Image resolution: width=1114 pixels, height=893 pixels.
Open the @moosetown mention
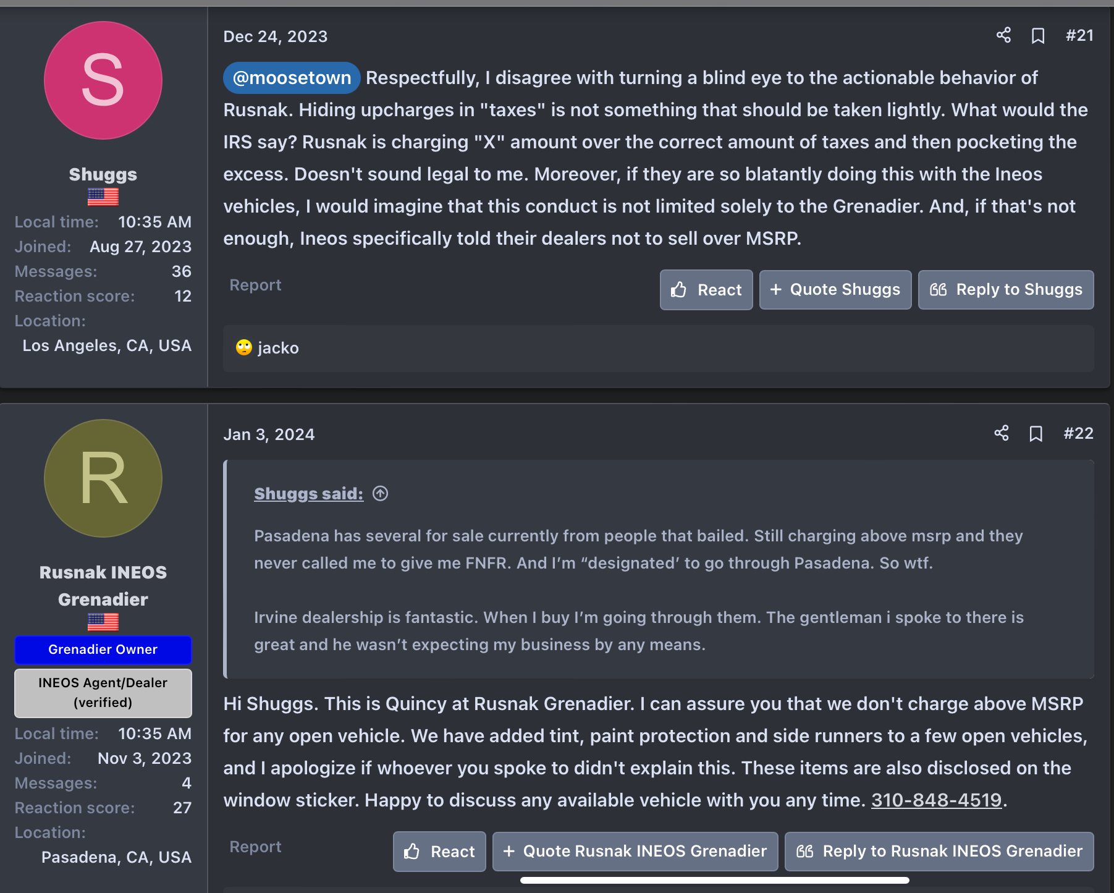[292, 78]
